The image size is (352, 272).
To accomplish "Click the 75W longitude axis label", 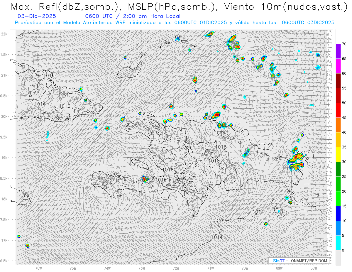I will [x=73, y=268].
